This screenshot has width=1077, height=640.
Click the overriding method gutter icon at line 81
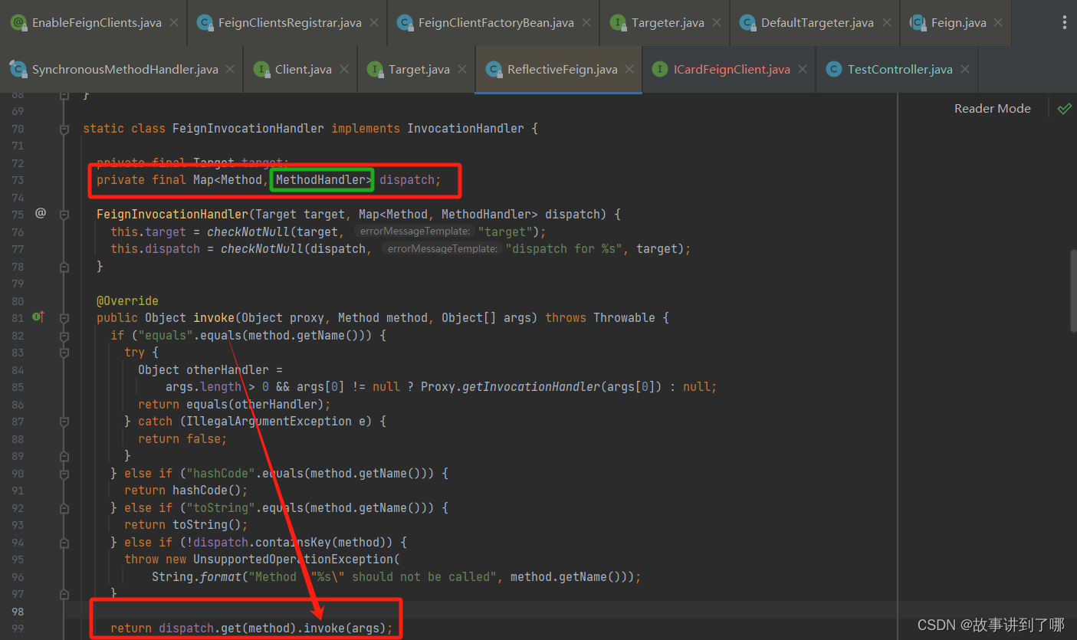(38, 317)
